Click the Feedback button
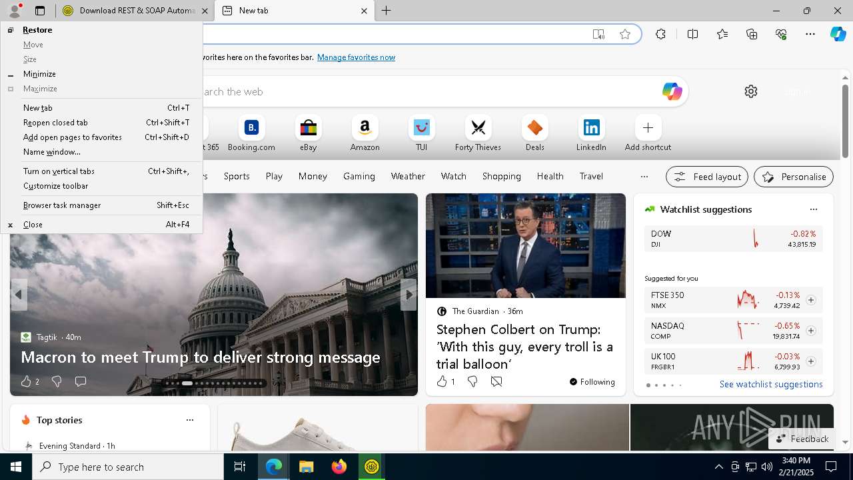 [802, 439]
